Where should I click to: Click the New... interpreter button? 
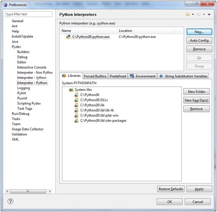tap(199, 32)
